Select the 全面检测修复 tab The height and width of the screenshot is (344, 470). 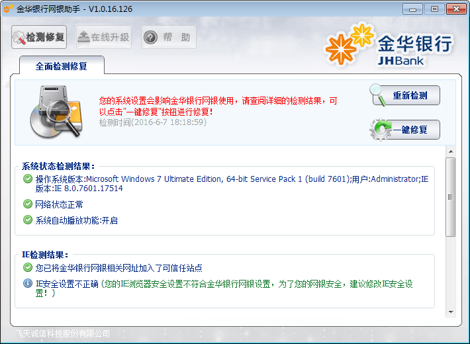pyautogui.click(x=62, y=66)
